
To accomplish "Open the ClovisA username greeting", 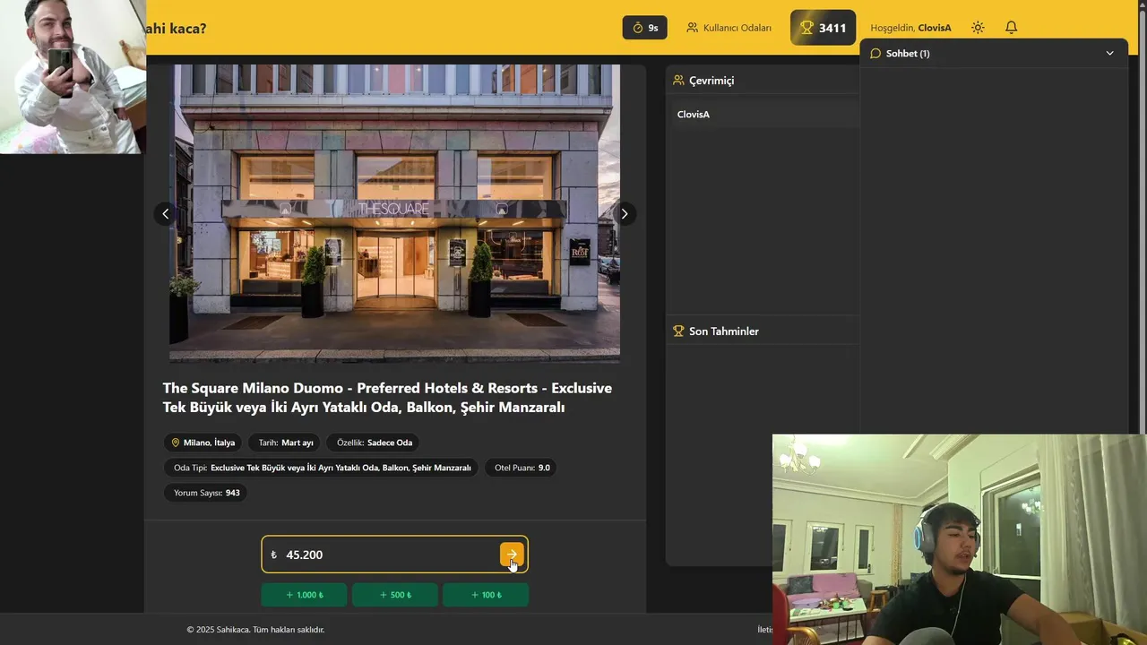I will tap(935, 28).
